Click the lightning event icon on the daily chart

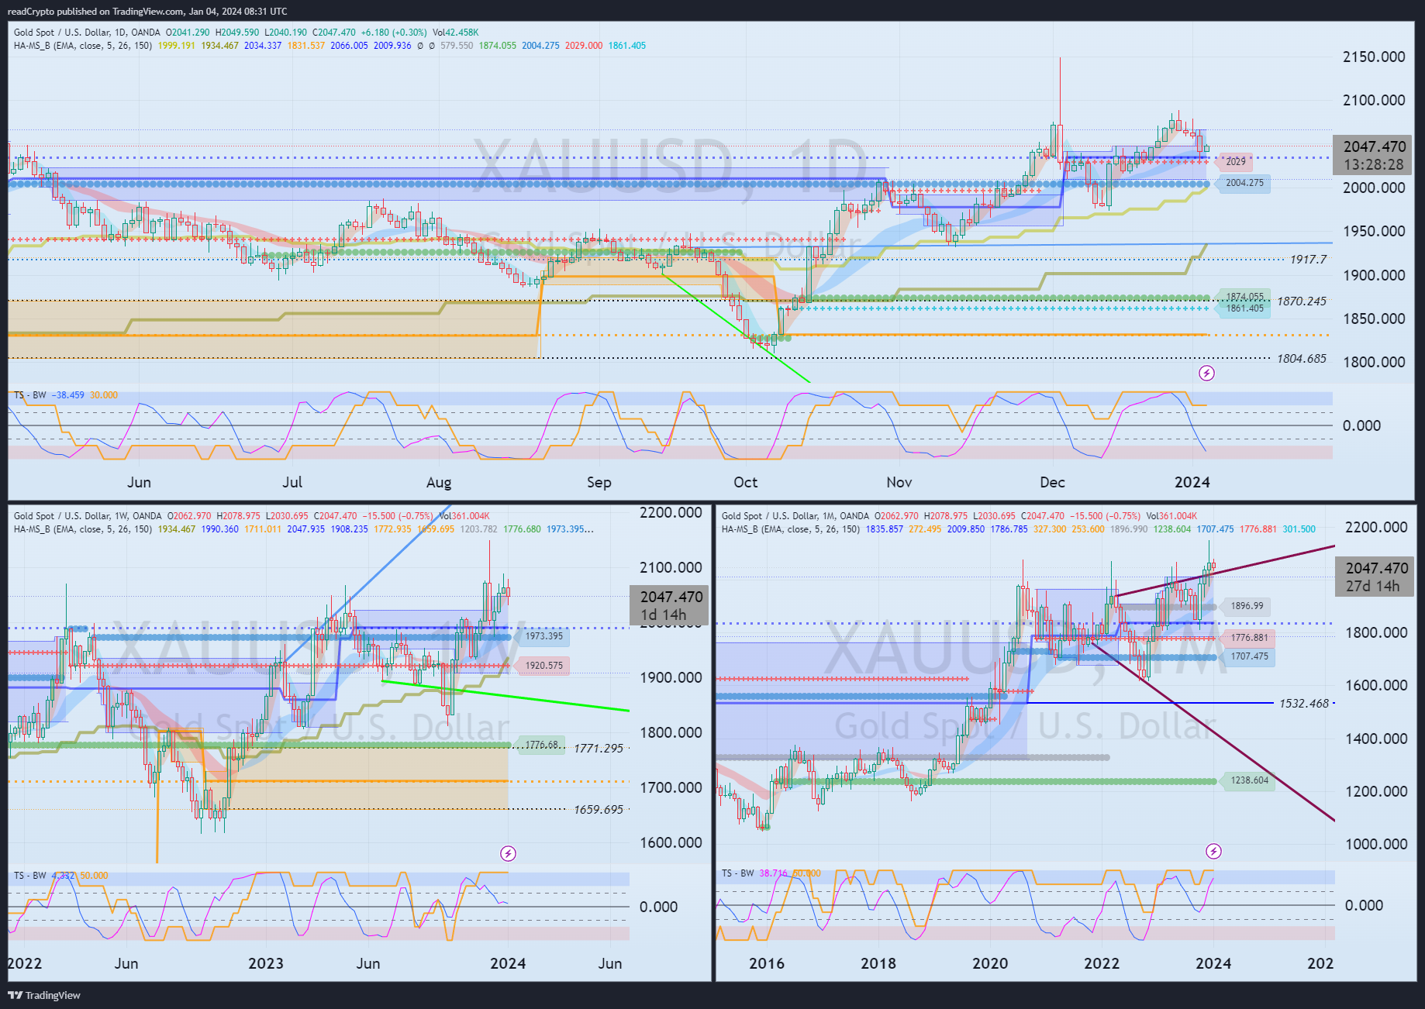coord(1206,373)
